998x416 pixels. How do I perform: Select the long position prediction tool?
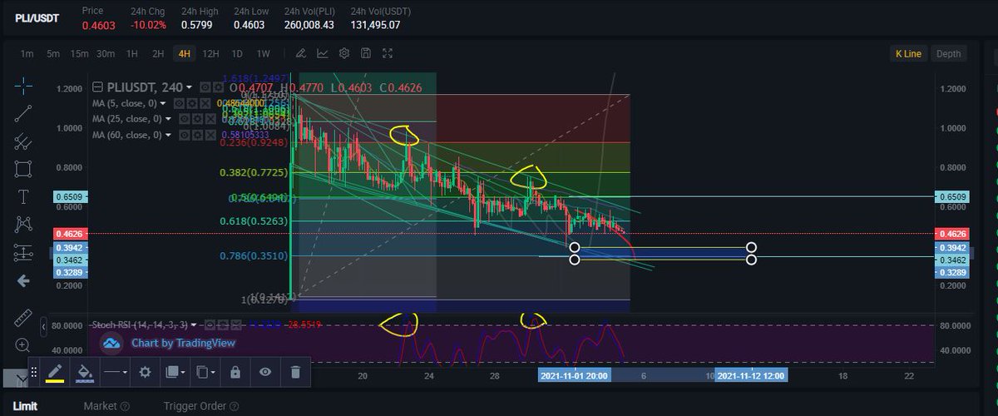(x=24, y=251)
